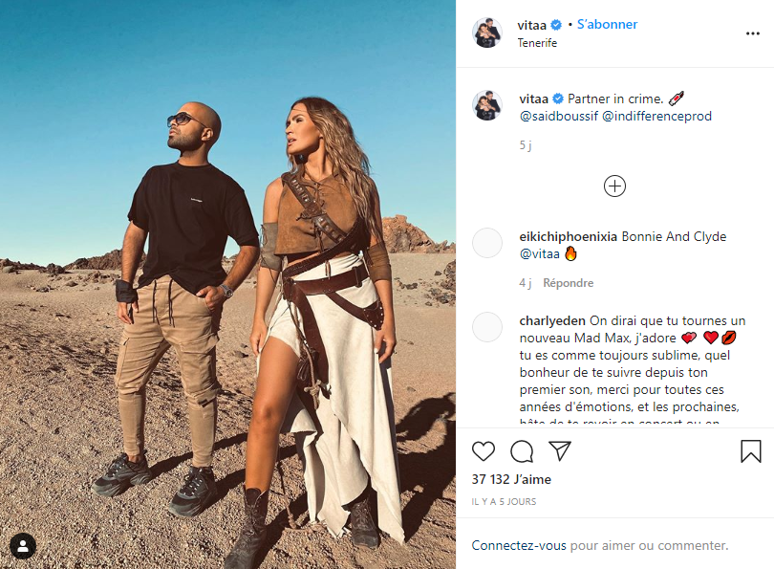Open @vitaa mention in eikichiphoenixia comment
Viewport: 774px width, 569px height.
pyautogui.click(x=540, y=253)
